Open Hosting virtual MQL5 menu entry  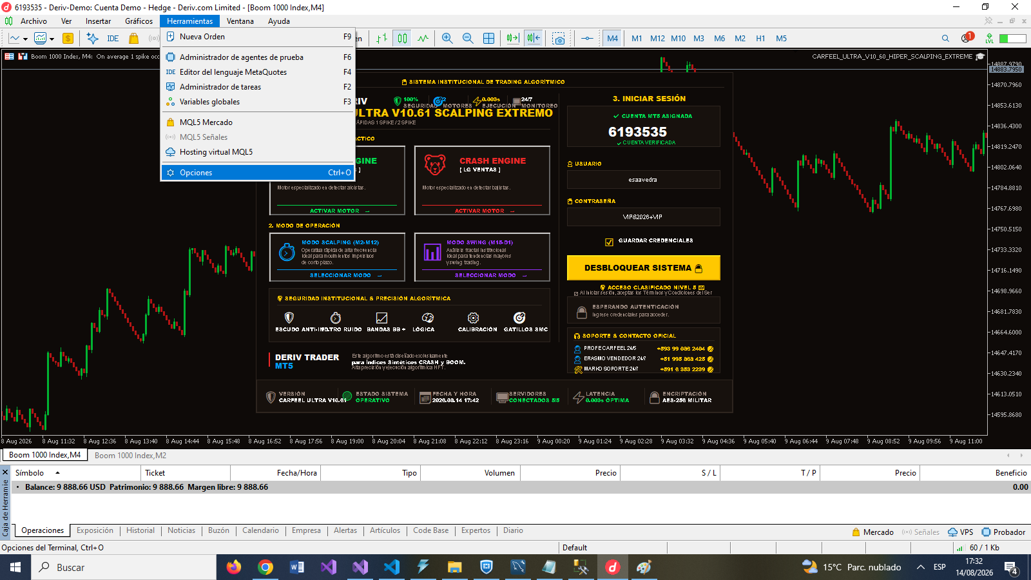(x=258, y=152)
